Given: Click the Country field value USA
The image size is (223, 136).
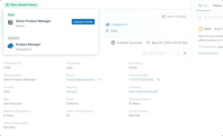Looking at the screenshot, I should pyautogui.click(x=6, y=92).
